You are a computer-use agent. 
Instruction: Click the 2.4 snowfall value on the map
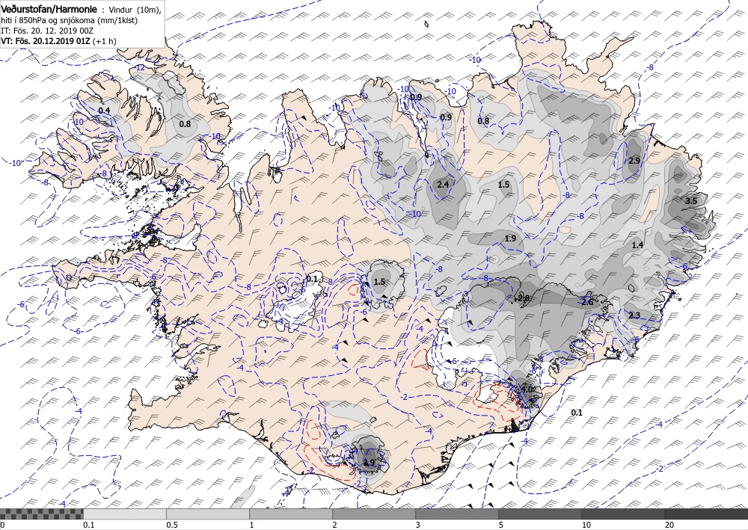coord(443,185)
